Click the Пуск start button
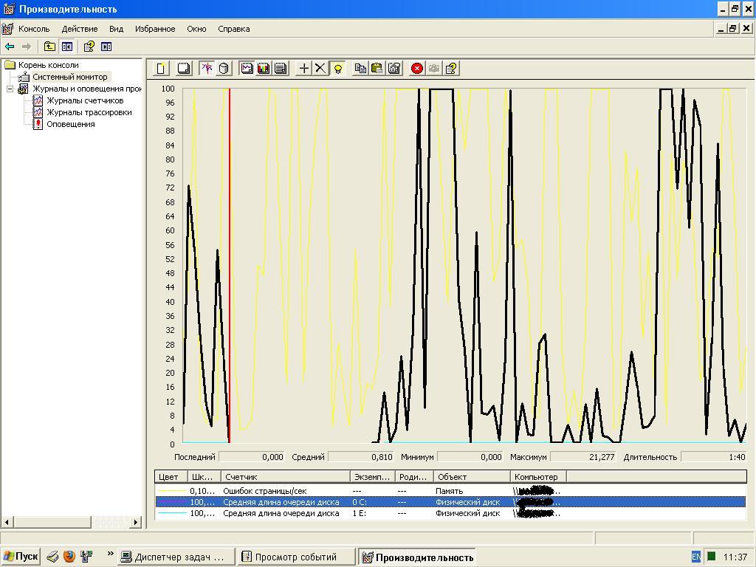Screen dimensions: 756x567 [21, 557]
